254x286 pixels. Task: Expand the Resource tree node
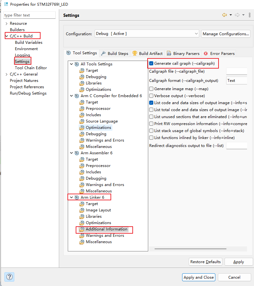click(x=7, y=23)
